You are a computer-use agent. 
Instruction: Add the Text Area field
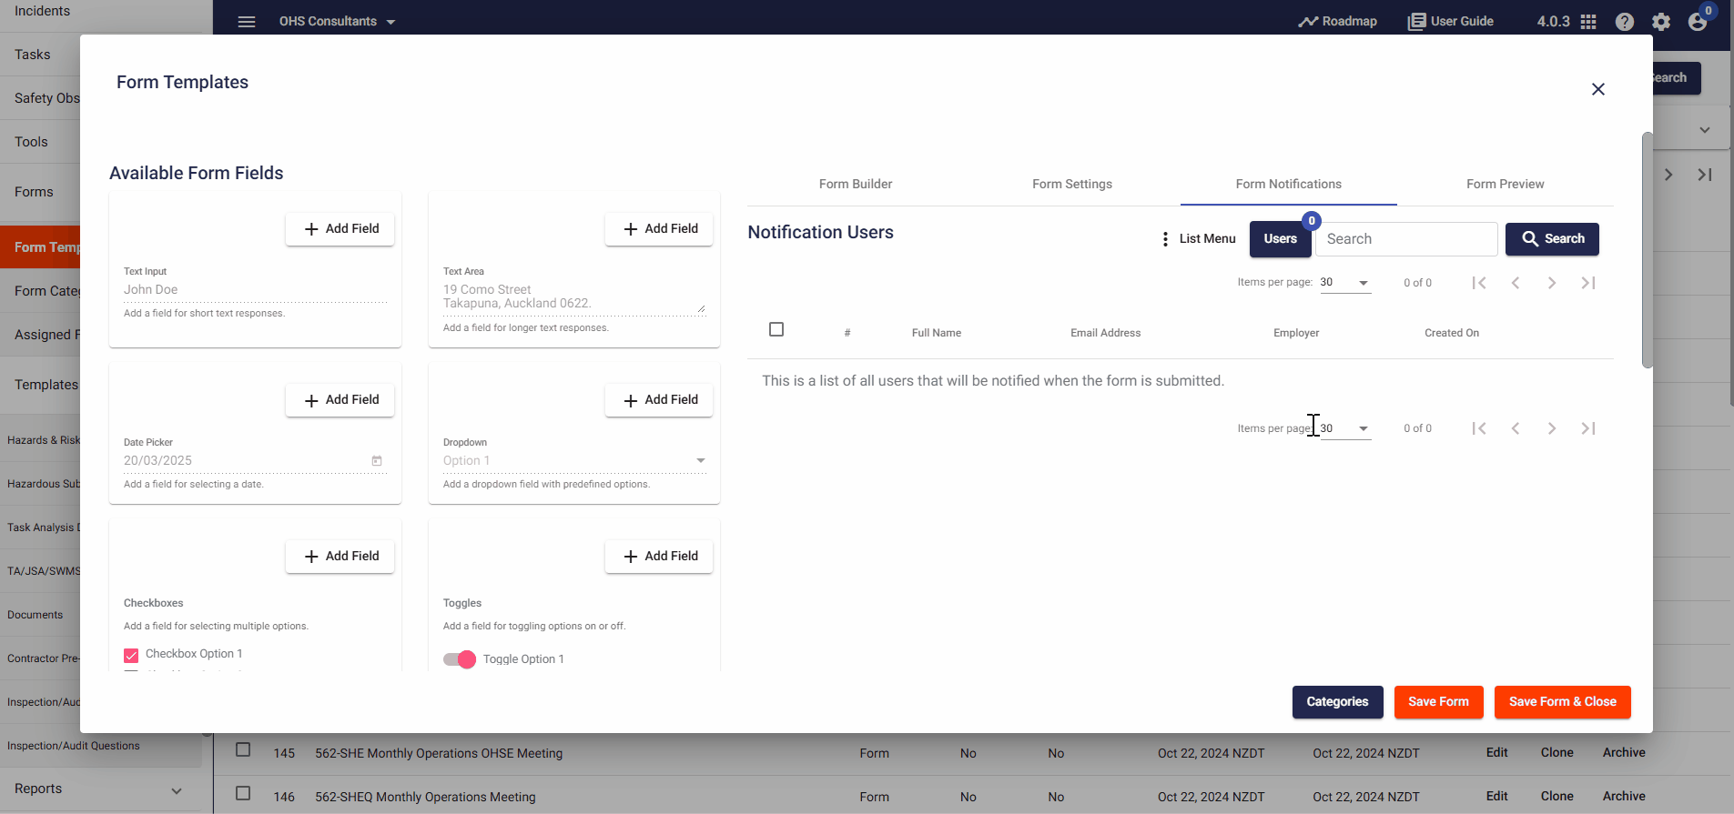click(659, 229)
